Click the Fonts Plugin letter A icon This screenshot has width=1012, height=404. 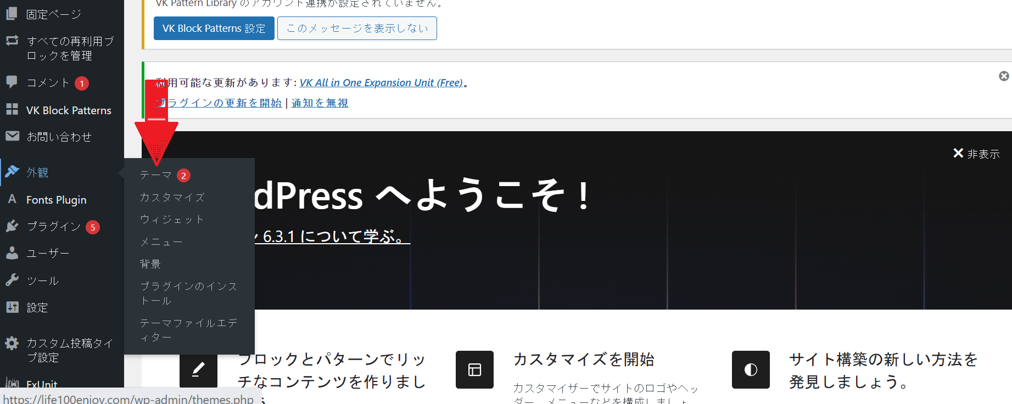pos(12,199)
